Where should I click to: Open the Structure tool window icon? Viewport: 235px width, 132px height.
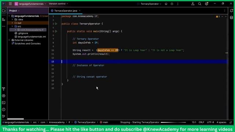4,19
